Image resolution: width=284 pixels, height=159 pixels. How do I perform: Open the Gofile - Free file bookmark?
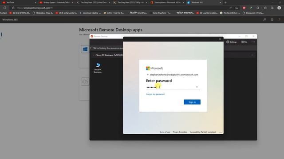pos(114,13)
